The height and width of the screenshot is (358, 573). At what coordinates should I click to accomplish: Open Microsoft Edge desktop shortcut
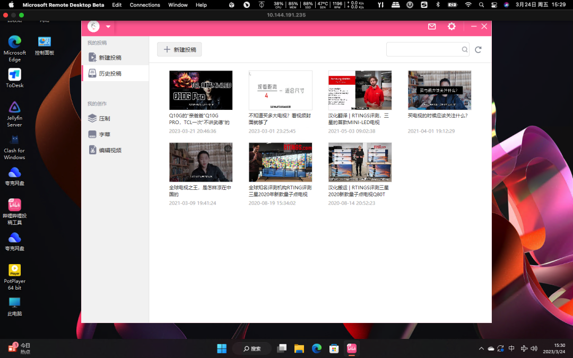[x=15, y=49]
